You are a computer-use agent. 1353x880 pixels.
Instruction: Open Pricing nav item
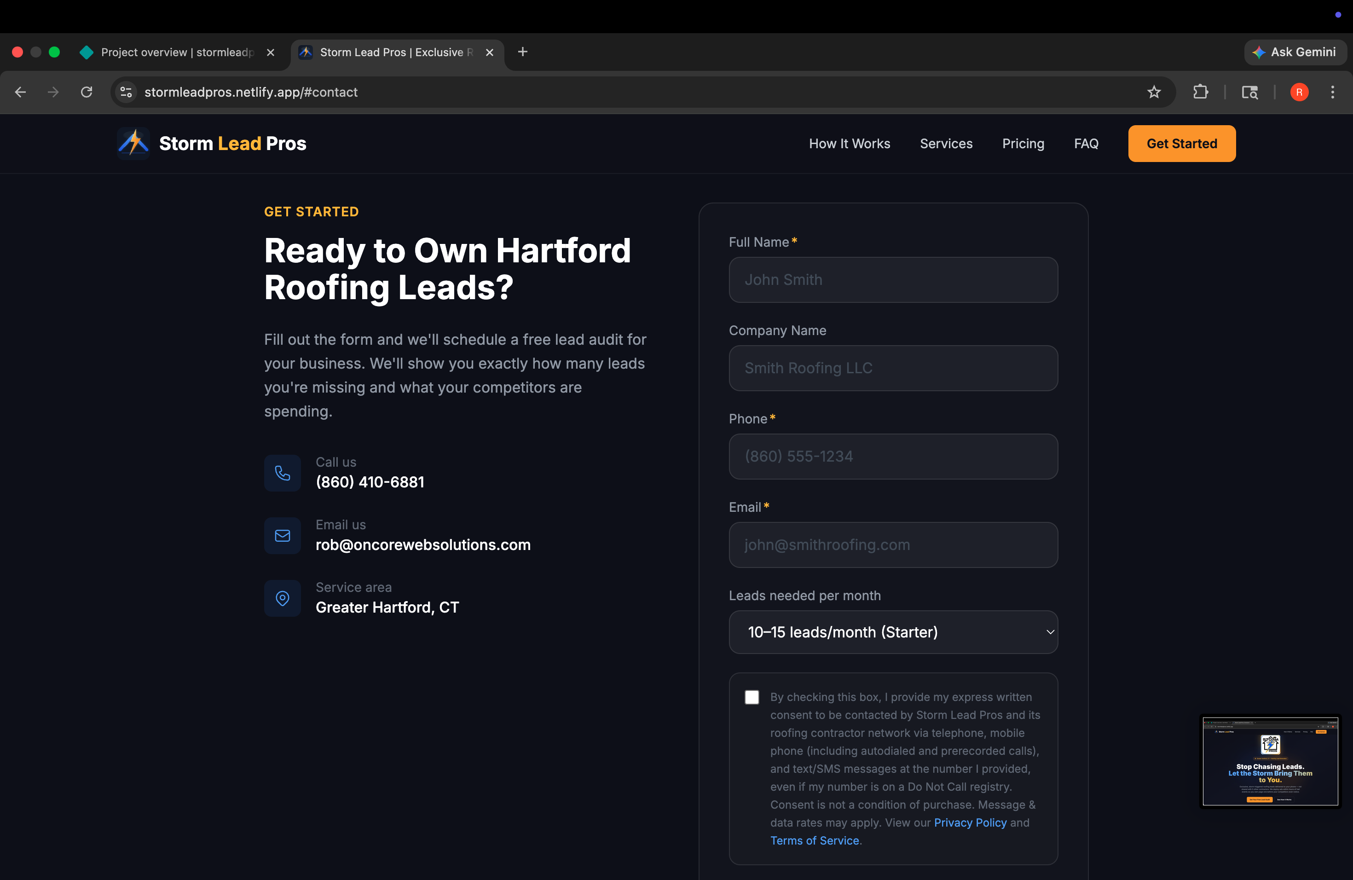pyautogui.click(x=1023, y=144)
